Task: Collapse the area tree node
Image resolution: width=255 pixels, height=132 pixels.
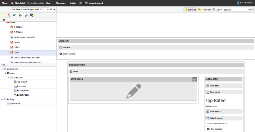Action: [x=5, y=73]
